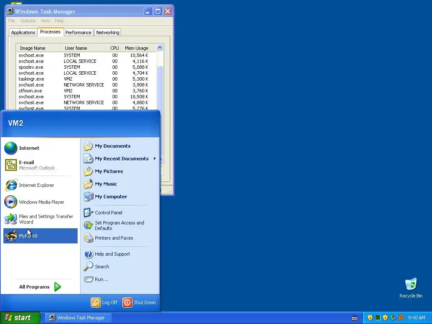Viewport: 432px width, 324px height.
Task: Switch to the Performance tab
Action: (x=78, y=32)
